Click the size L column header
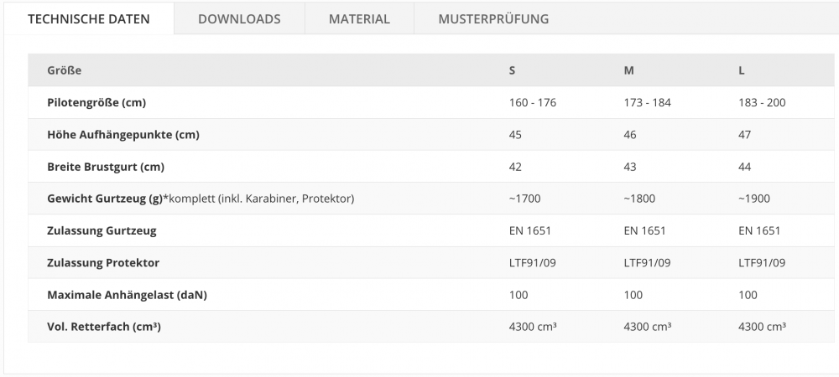 click(x=742, y=70)
